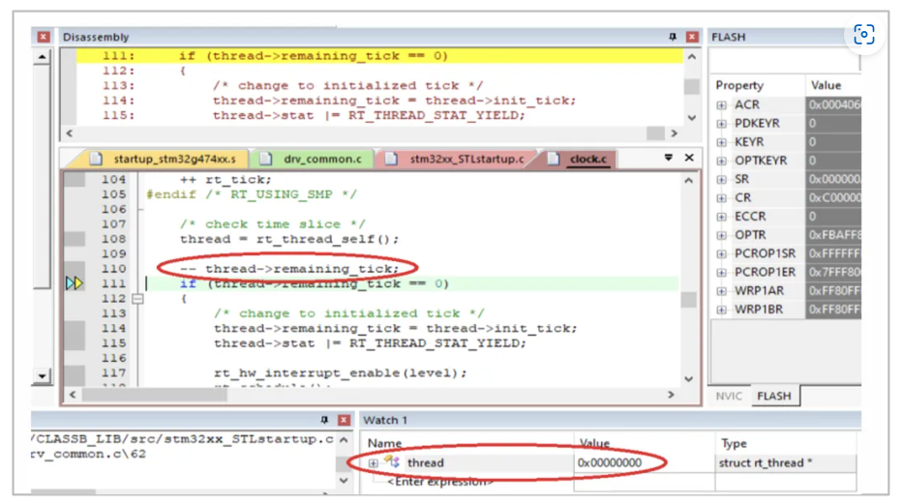The image size is (902, 504).
Task: Expand the thread variable in Watch 1
Action: tap(374, 463)
